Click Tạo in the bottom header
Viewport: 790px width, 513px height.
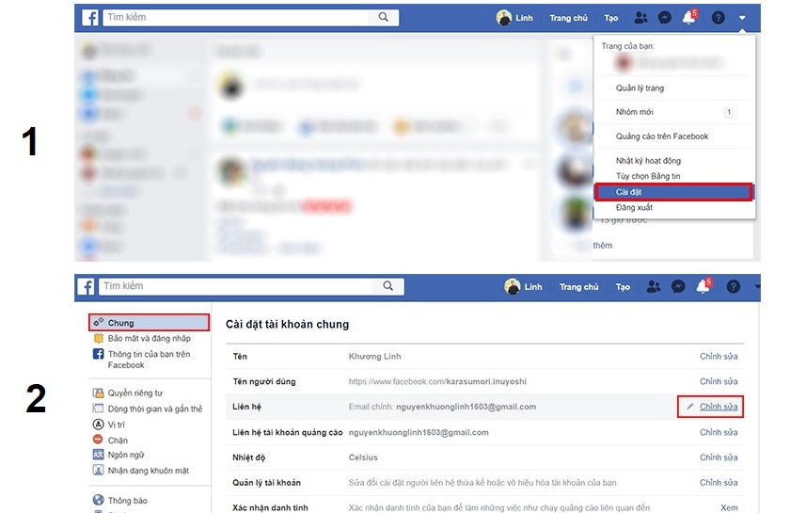[623, 286]
